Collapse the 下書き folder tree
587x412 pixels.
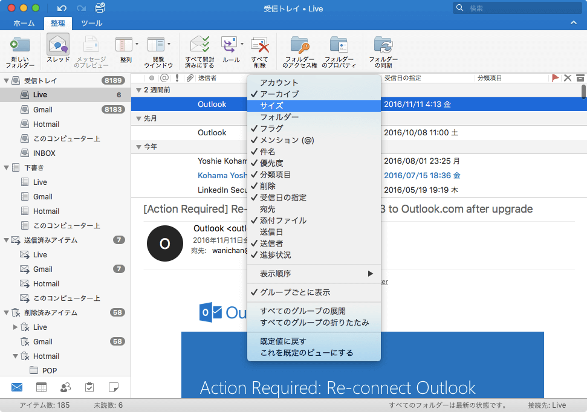coord(6,168)
